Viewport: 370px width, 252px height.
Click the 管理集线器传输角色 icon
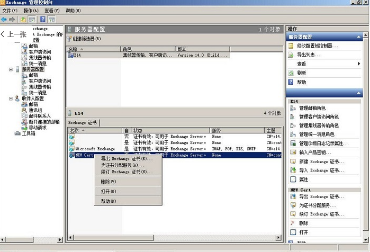(293, 125)
